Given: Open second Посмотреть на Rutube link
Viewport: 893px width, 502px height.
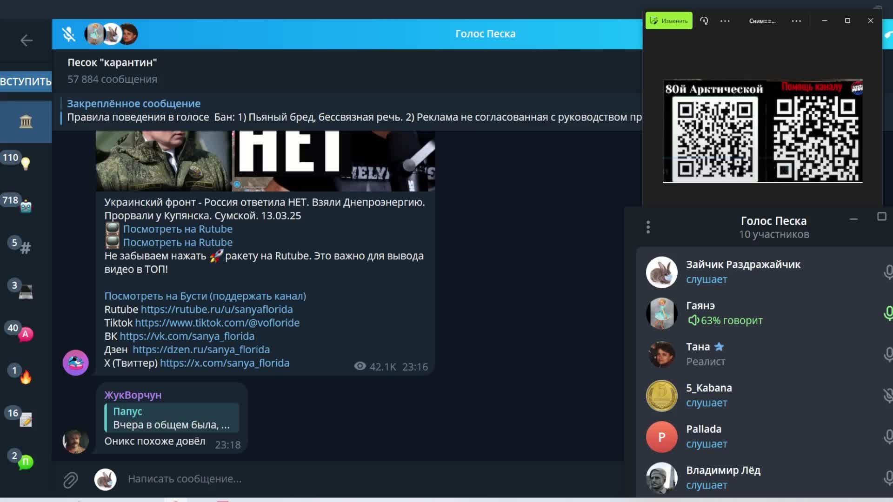Looking at the screenshot, I should click(178, 243).
